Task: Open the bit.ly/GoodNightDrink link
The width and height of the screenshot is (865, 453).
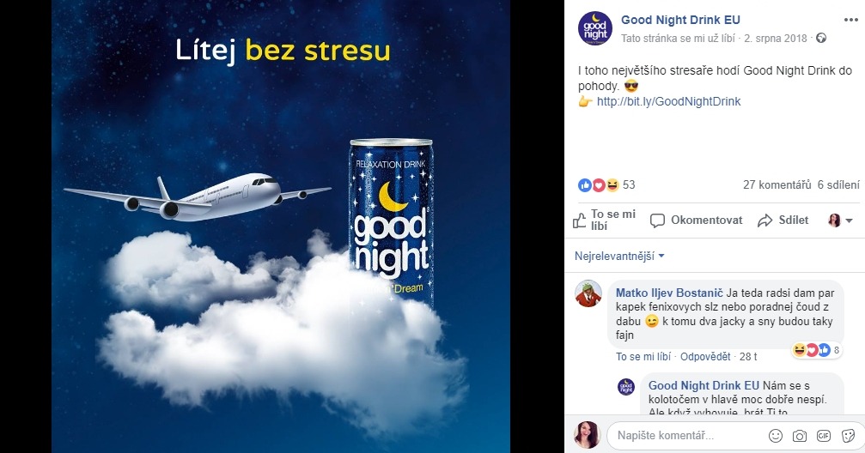Action: pos(668,101)
